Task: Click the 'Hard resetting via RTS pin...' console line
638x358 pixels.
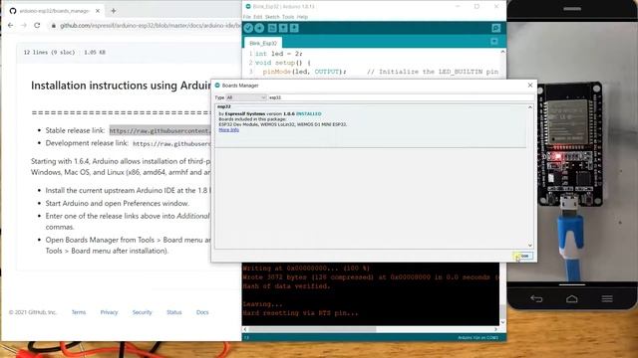Action: click(300, 313)
